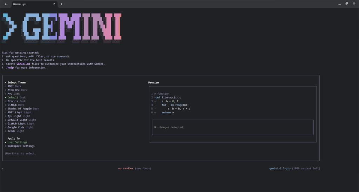359x192 pixels.
Task: Click 'Tips for getting started:' line
Action: pos(20,53)
